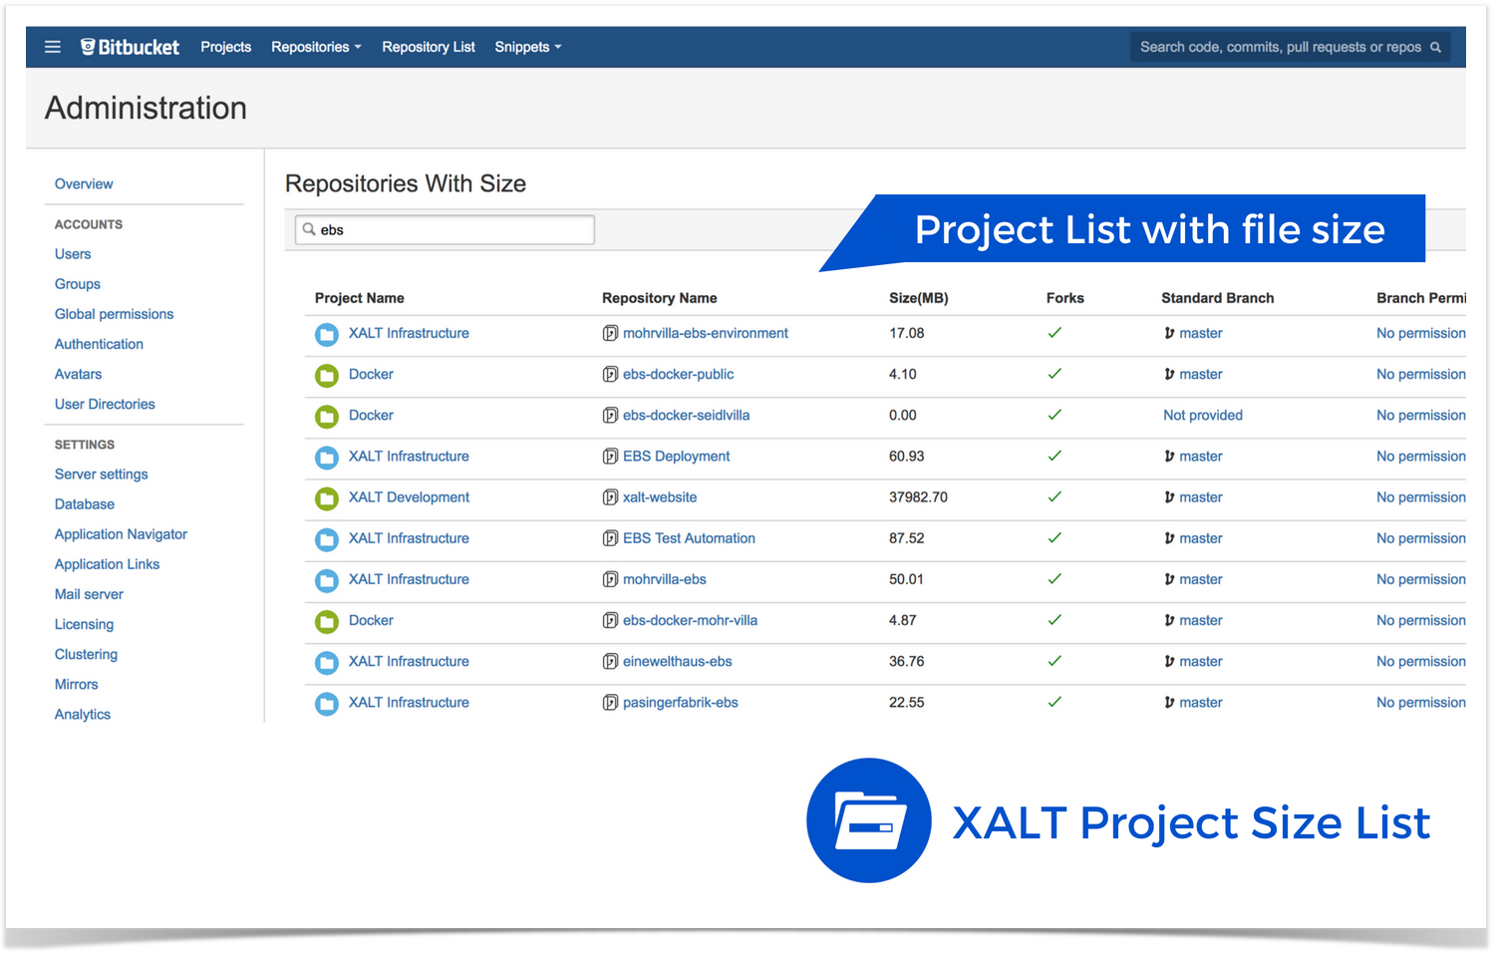Expand the Repositories dropdown menu

(x=316, y=47)
